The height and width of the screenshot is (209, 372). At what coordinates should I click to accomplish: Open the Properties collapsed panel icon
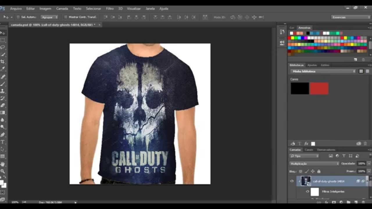pyautogui.click(x=282, y=42)
